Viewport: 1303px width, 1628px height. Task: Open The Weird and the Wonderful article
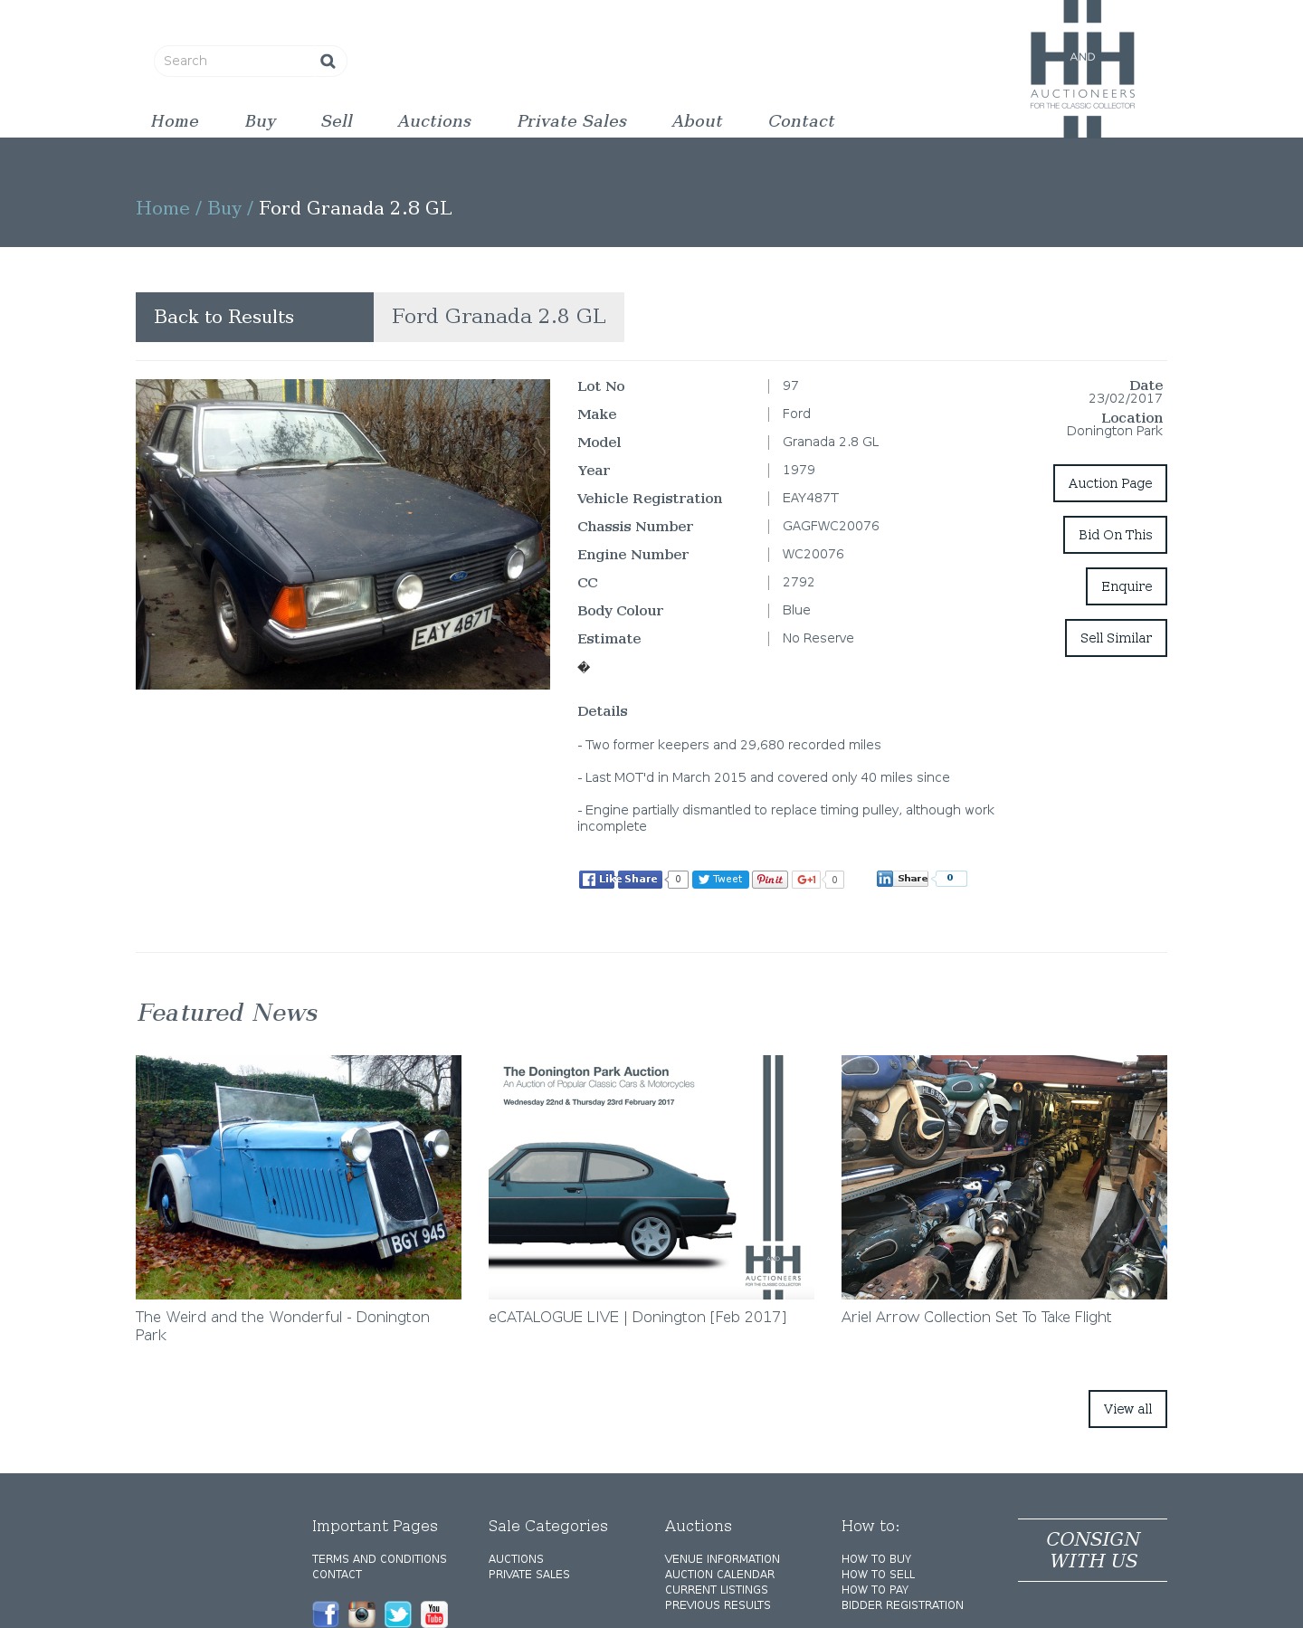click(282, 1326)
